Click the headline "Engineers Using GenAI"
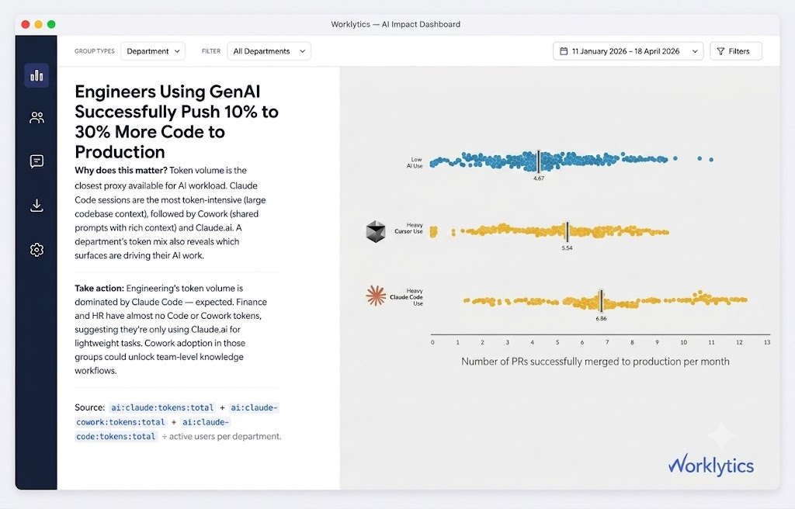The width and height of the screenshot is (795, 509). point(168,92)
